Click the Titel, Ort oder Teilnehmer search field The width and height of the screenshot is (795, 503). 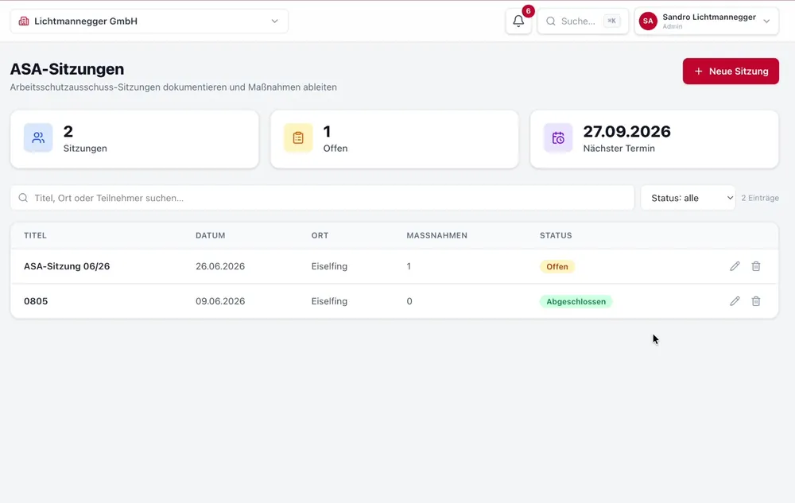323,198
